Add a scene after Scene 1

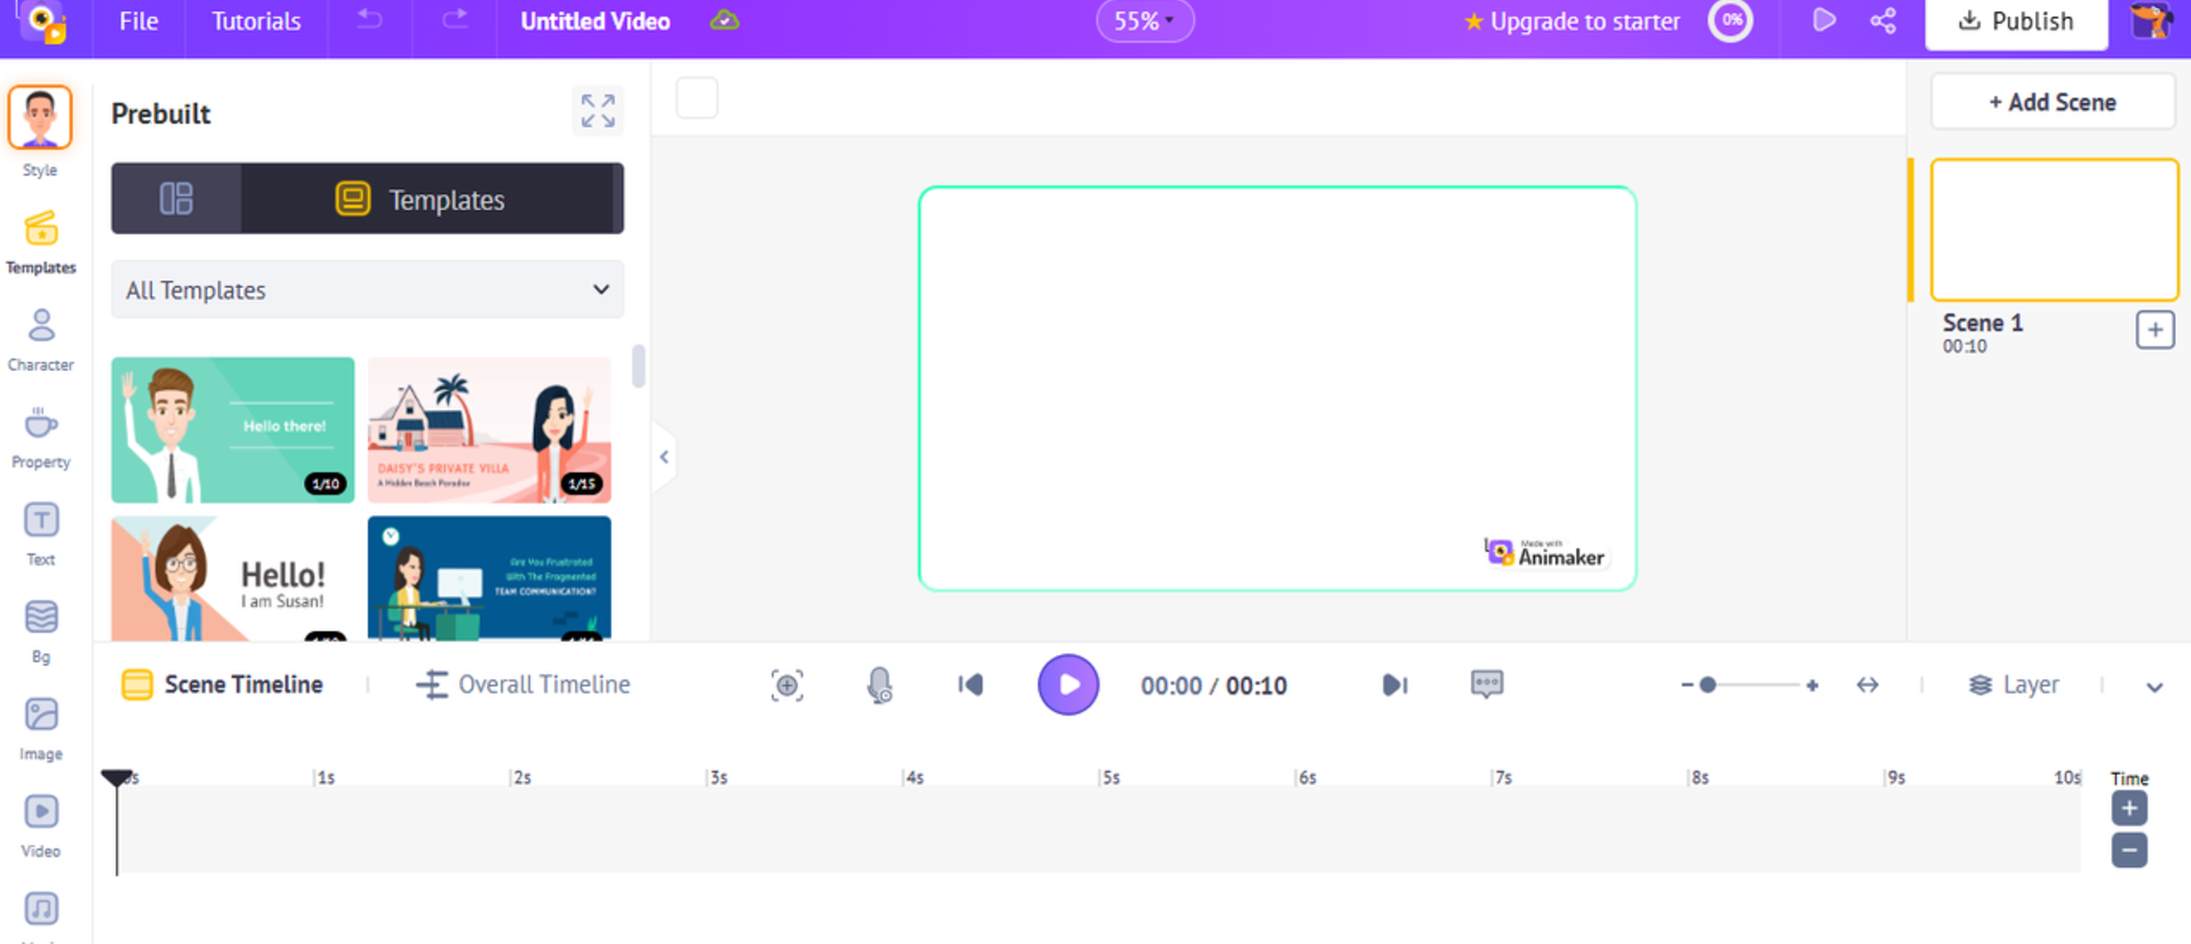(2155, 330)
